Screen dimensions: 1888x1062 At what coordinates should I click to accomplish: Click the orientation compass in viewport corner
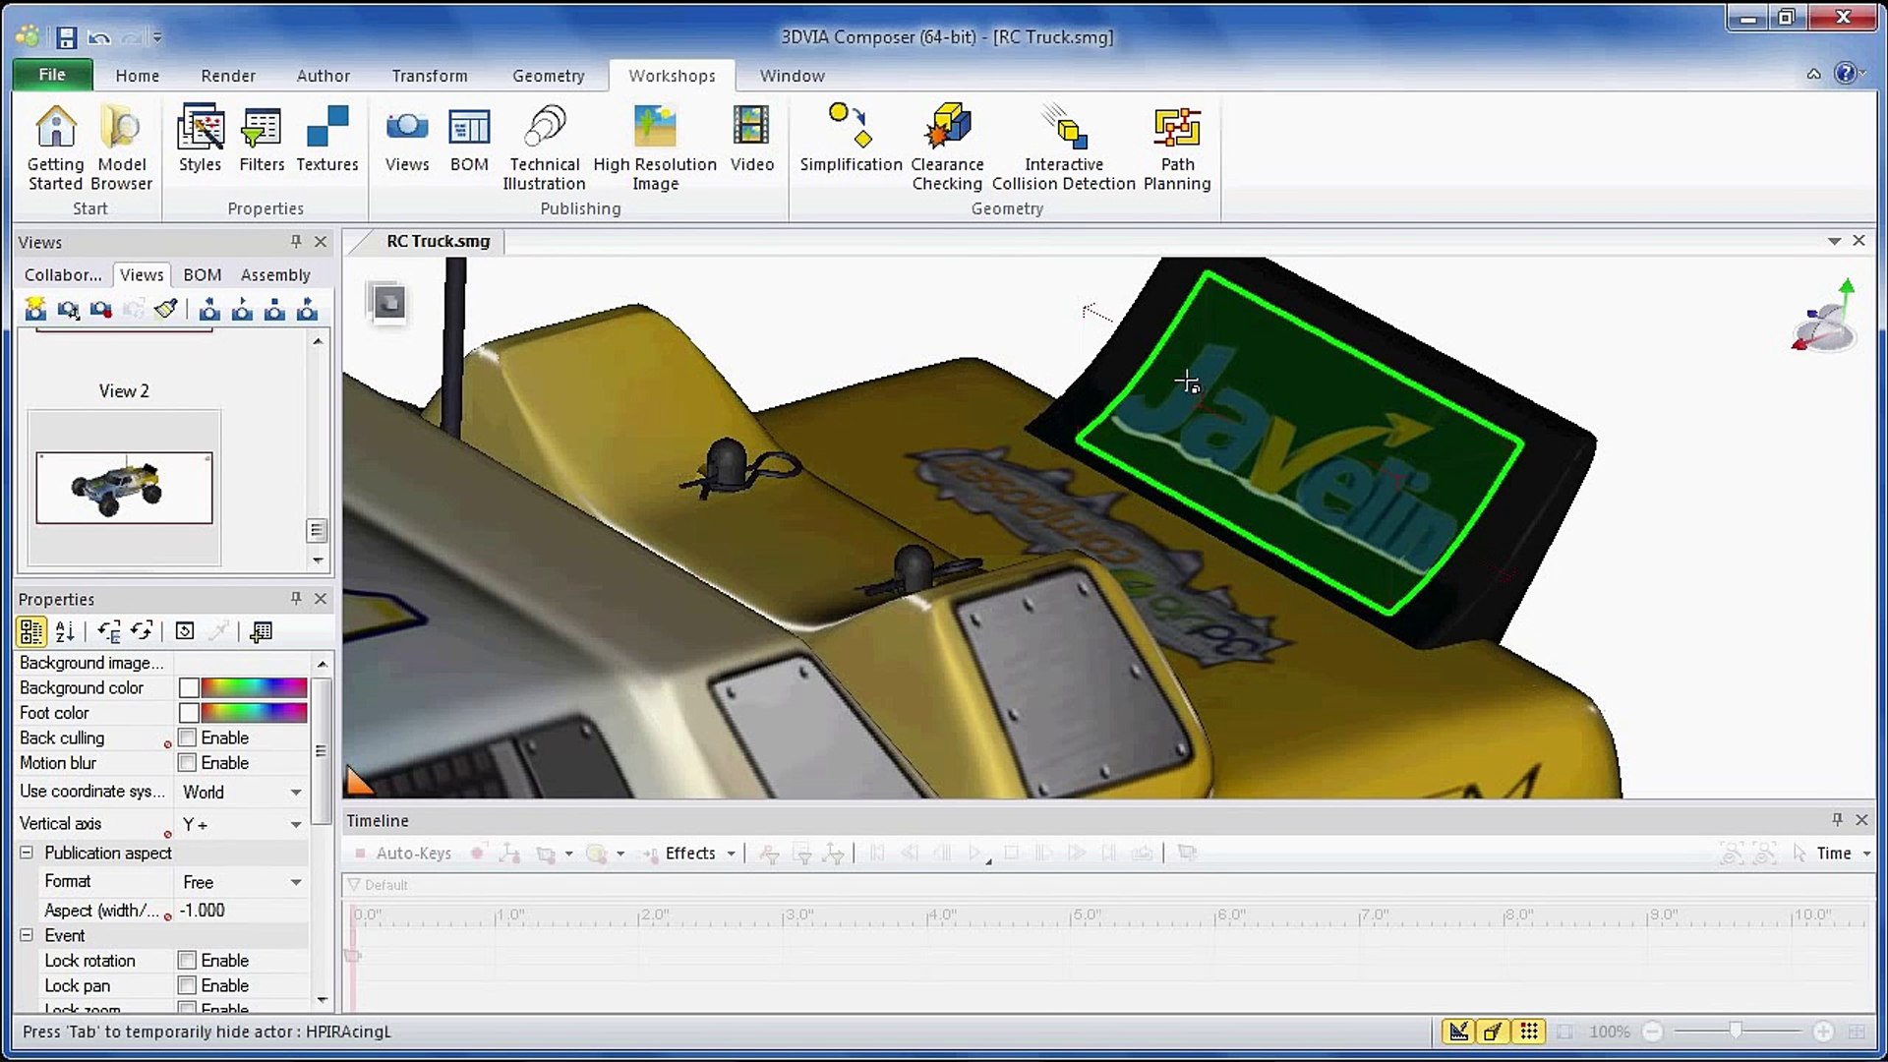tap(1824, 317)
